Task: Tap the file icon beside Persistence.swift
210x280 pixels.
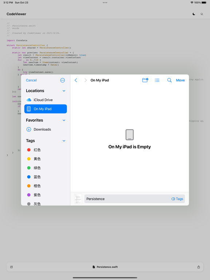Action: click(x=94, y=267)
